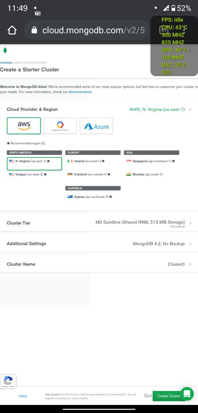Screen dimensions: 198x413
Task: Collapse Cloud Provider & Region chevron
Action: coord(190,109)
